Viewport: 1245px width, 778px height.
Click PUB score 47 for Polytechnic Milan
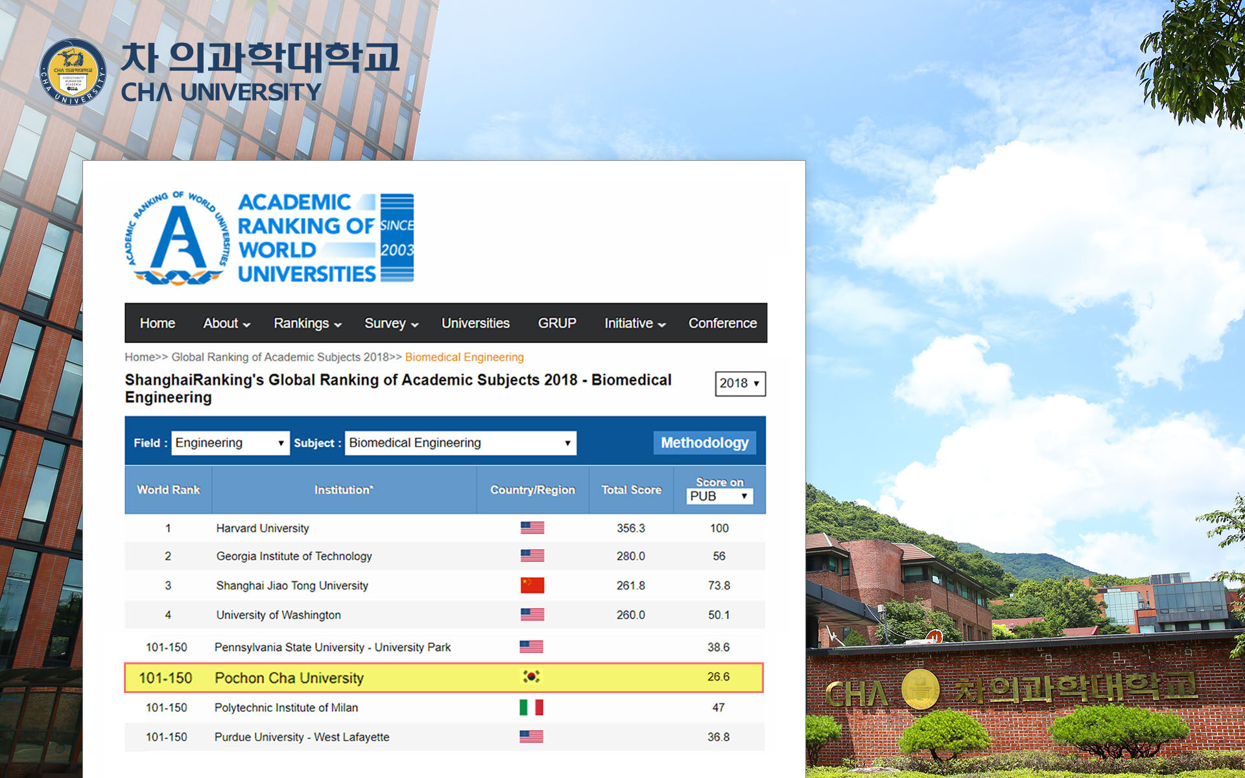[718, 707]
